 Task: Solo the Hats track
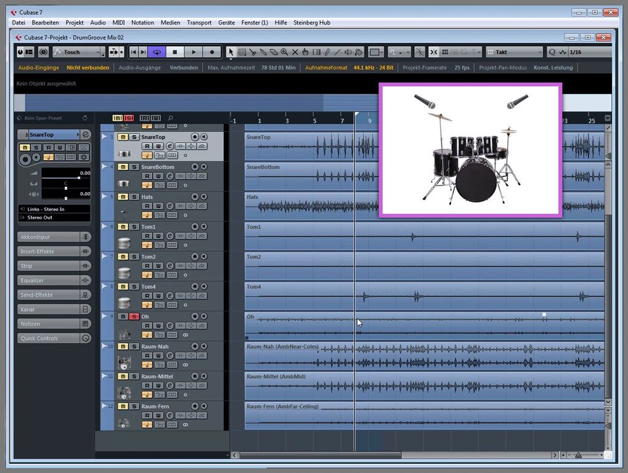click(x=134, y=197)
